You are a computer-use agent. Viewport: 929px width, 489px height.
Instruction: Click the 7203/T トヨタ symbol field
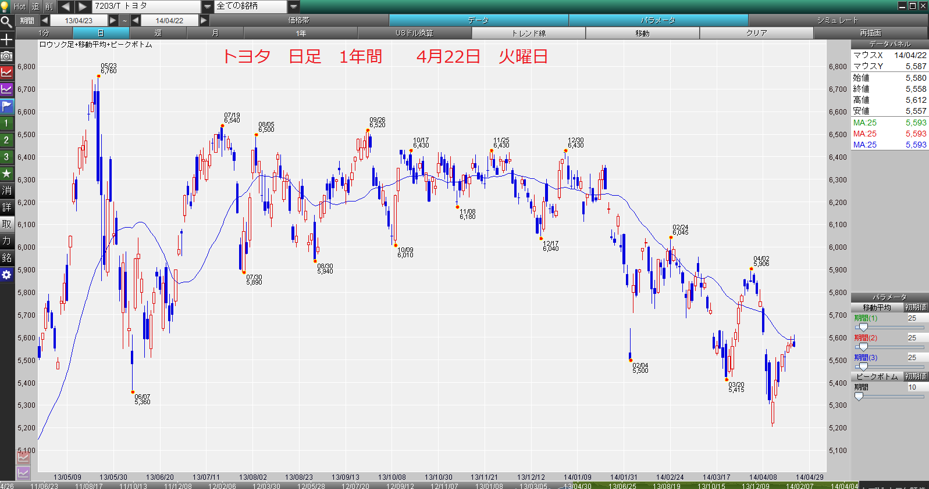(x=147, y=6)
